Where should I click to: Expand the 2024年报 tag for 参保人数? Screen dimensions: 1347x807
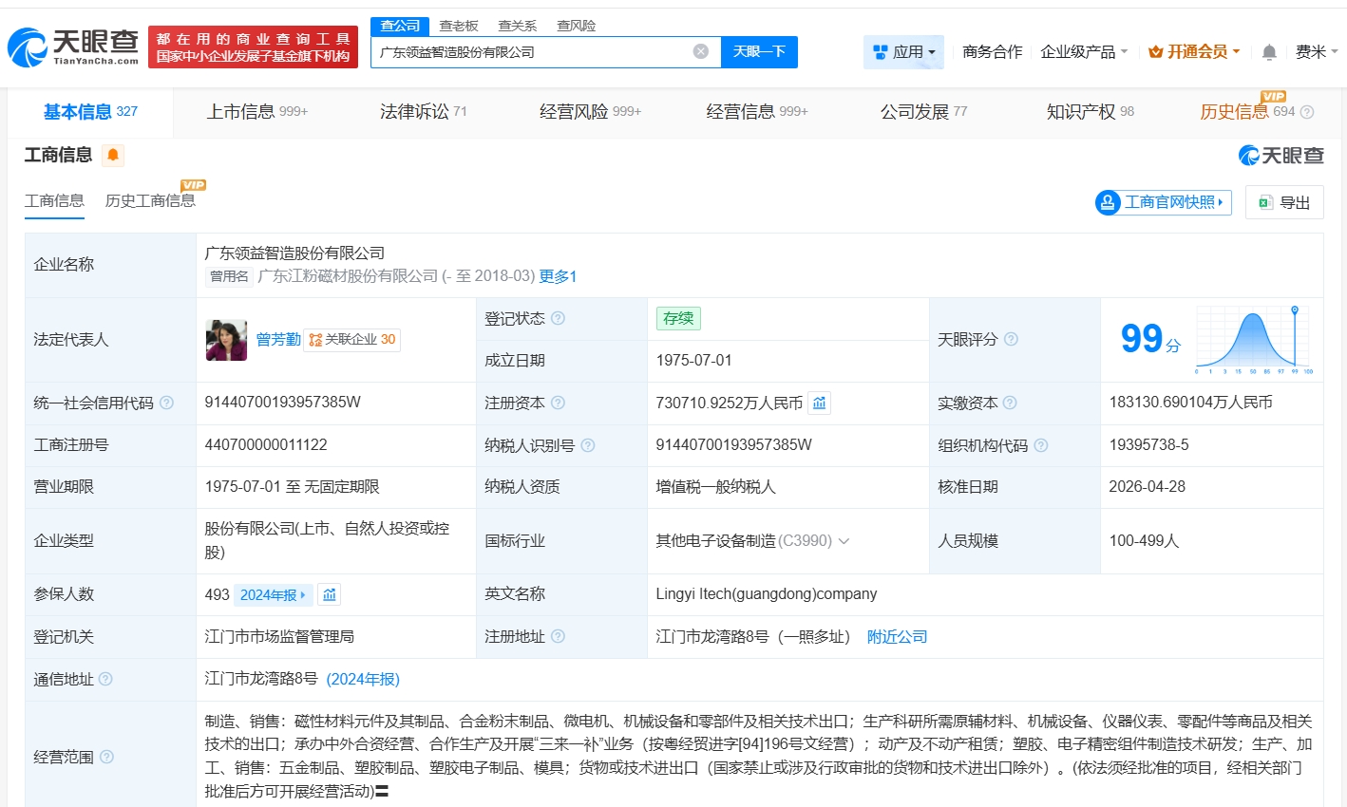click(x=273, y=594)
